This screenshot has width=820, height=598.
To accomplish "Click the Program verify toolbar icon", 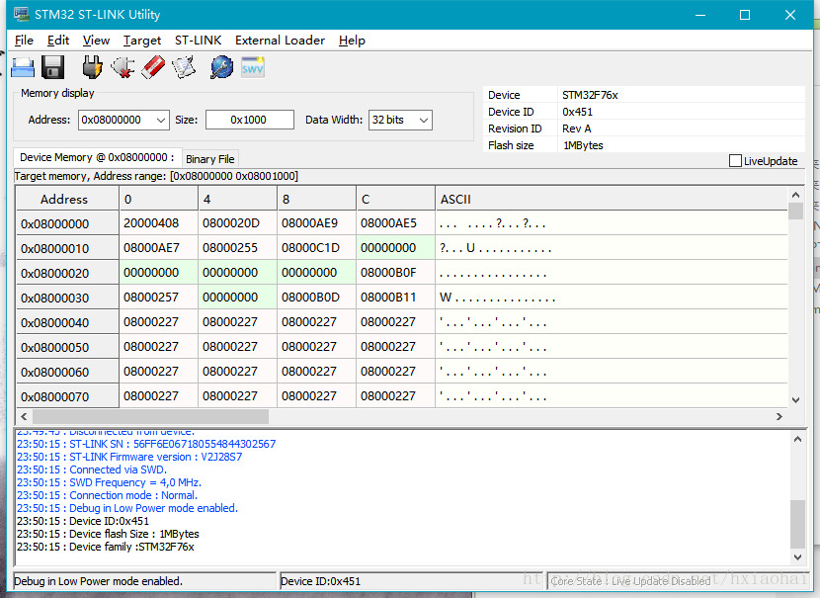I will click(184, 67).
